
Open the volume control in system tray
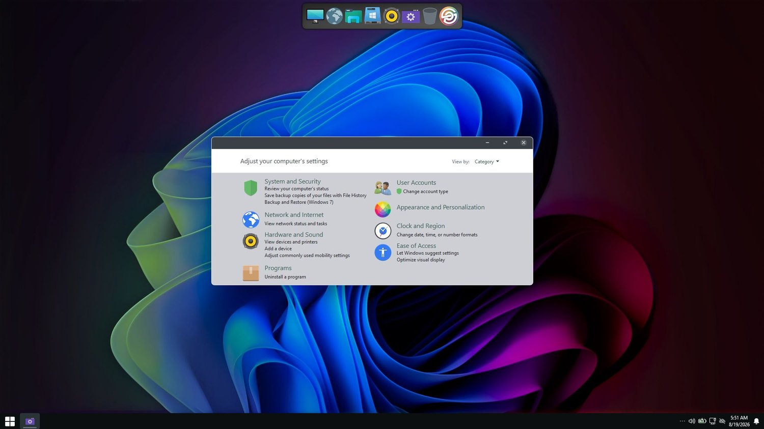[x=692, y=421]
